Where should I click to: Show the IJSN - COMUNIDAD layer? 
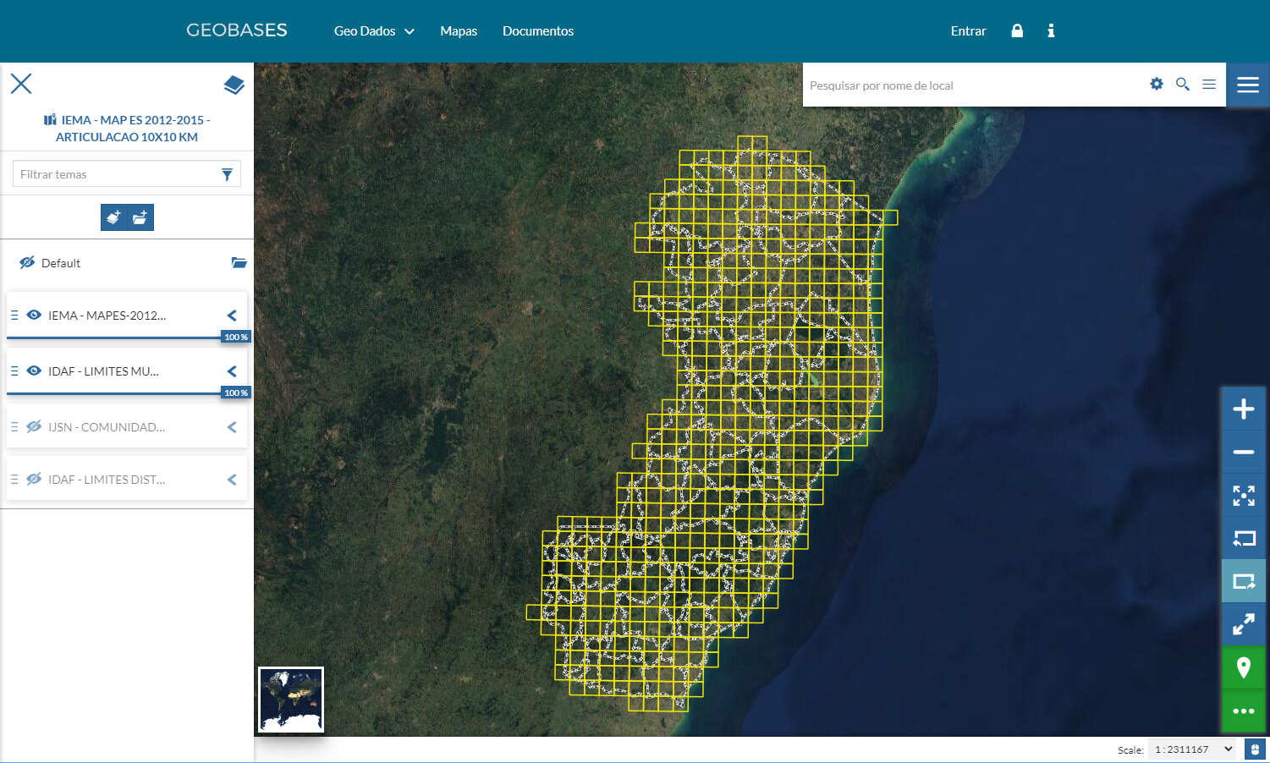[34, 427]
